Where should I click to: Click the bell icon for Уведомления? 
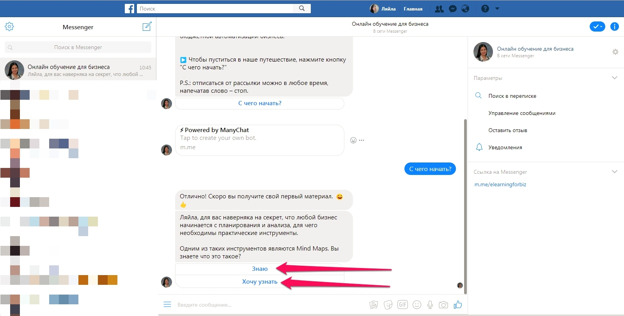[479, 147]
